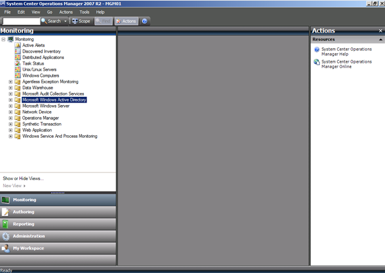Click into the search text box
The image size is (385, 273).
pyautogui.click(x=21, y=21)
